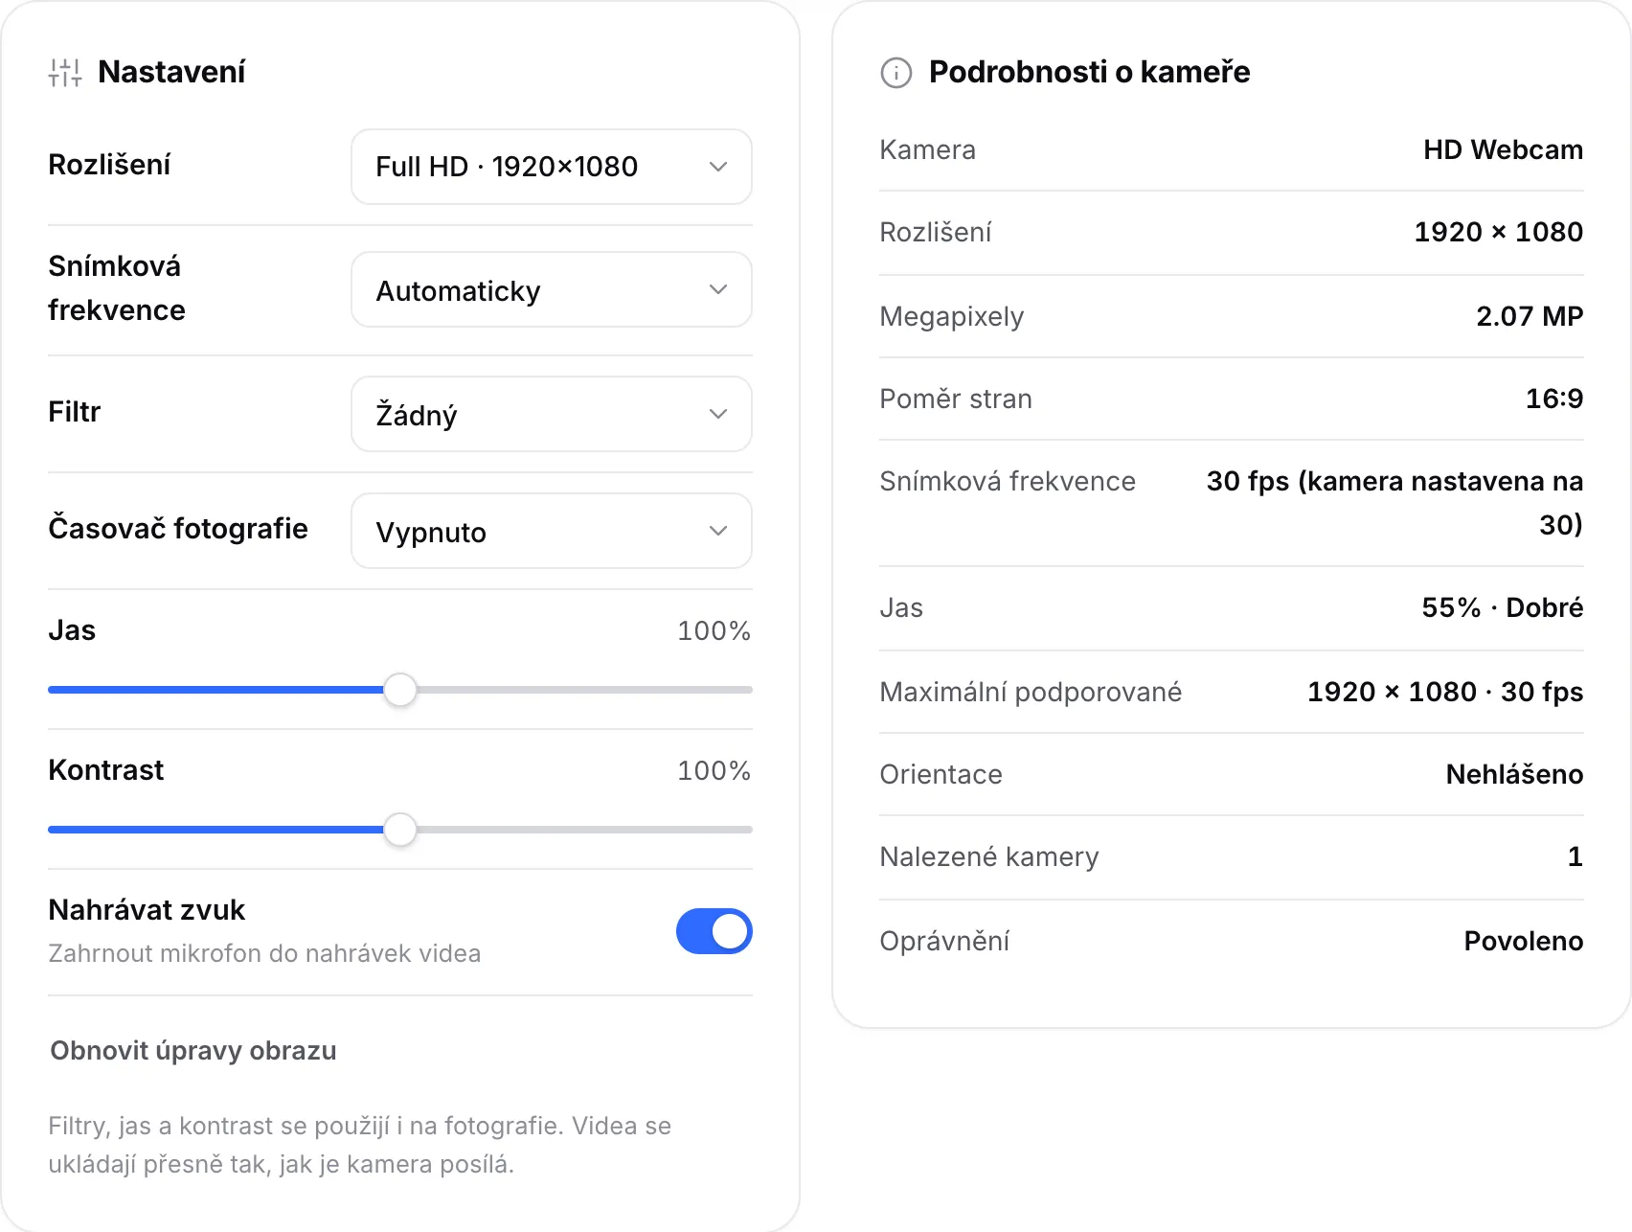Open the Rozlišení dropdown Full HD 1920×1080
The height and width of the screenshot is (1232, 1632).
552,167
